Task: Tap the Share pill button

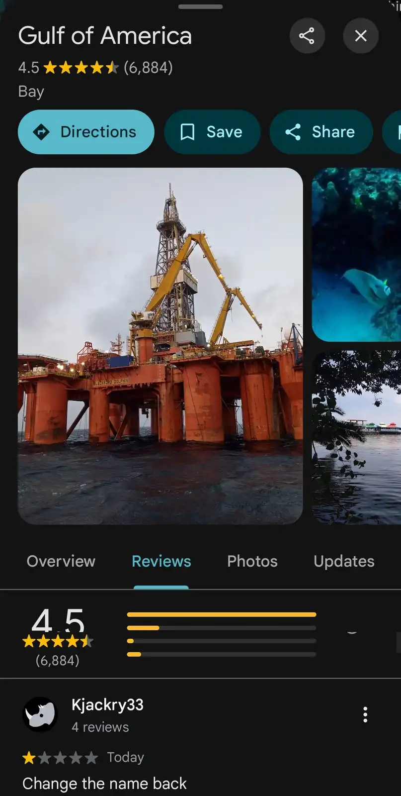Action: pyautogui.click(x=321, y=132)
